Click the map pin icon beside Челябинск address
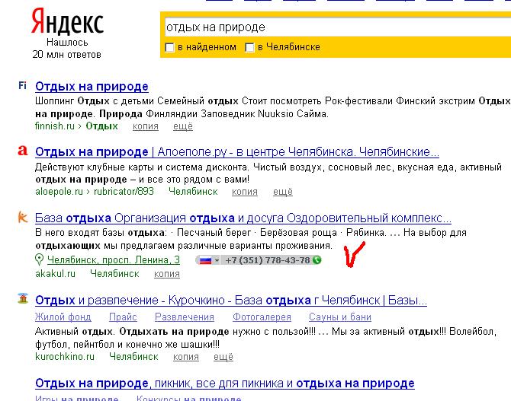This screenshot has width=511, height=401. [39, 260]
